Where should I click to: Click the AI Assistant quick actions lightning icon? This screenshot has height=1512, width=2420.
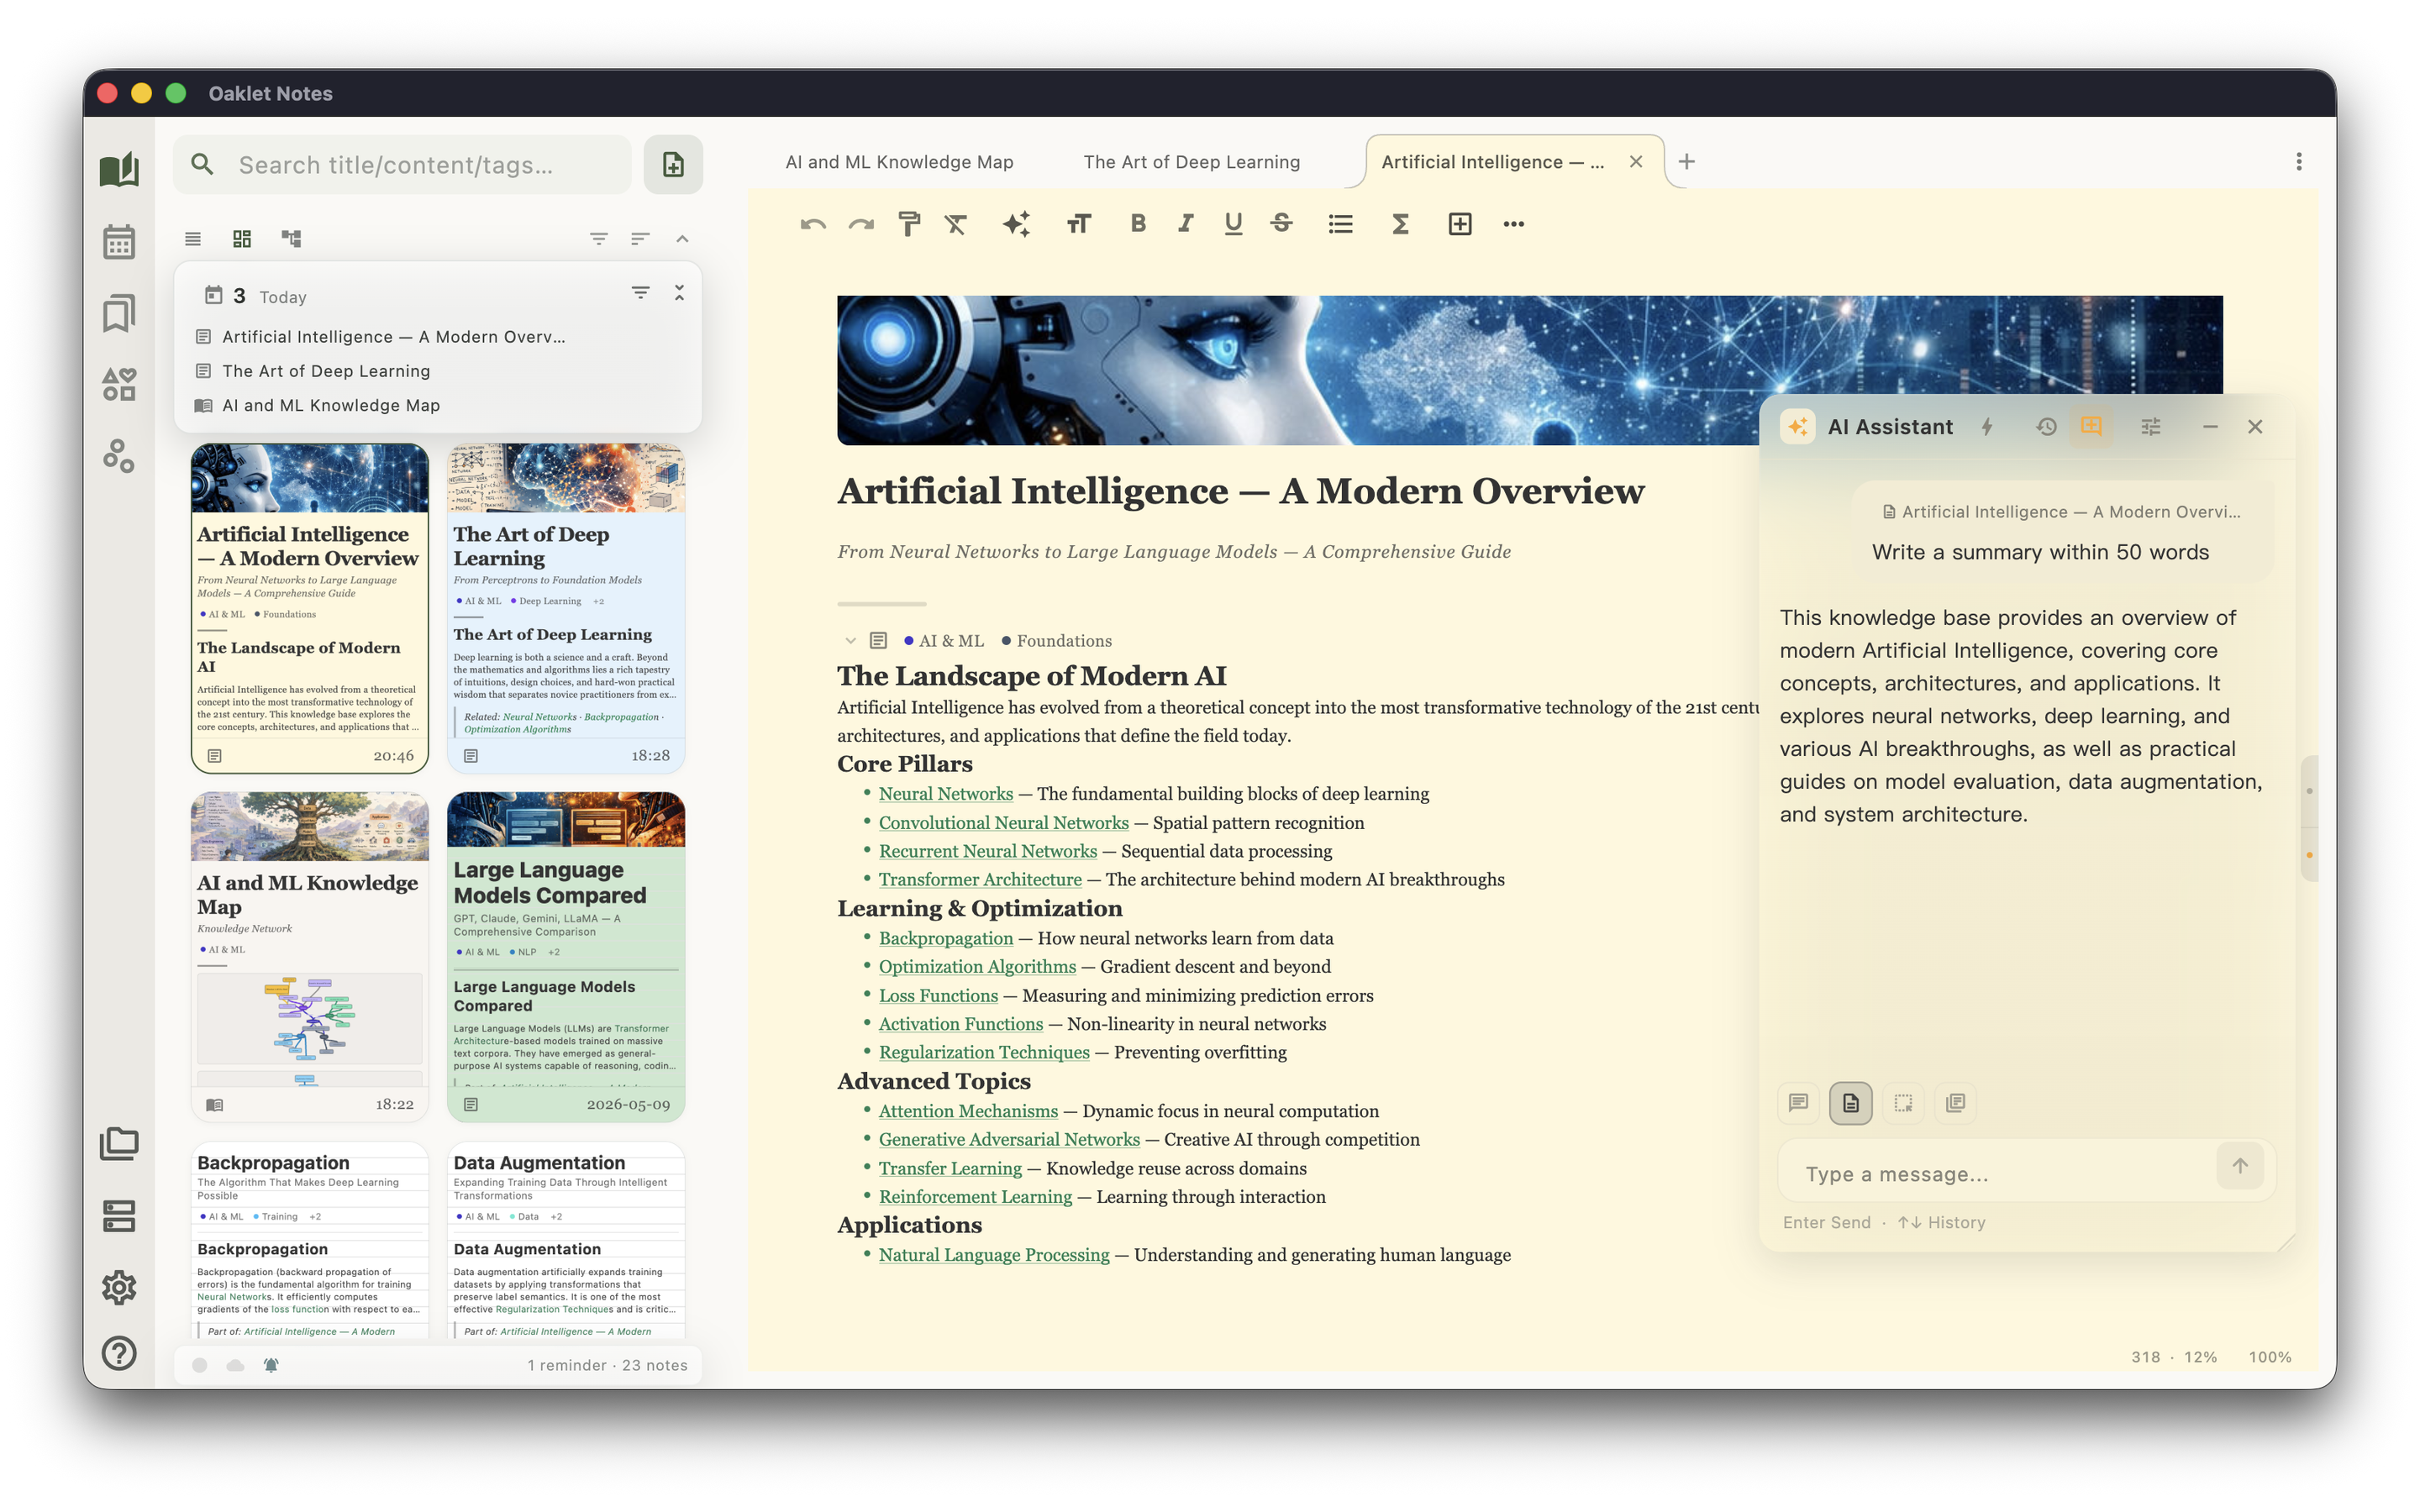pos(1987,427)
